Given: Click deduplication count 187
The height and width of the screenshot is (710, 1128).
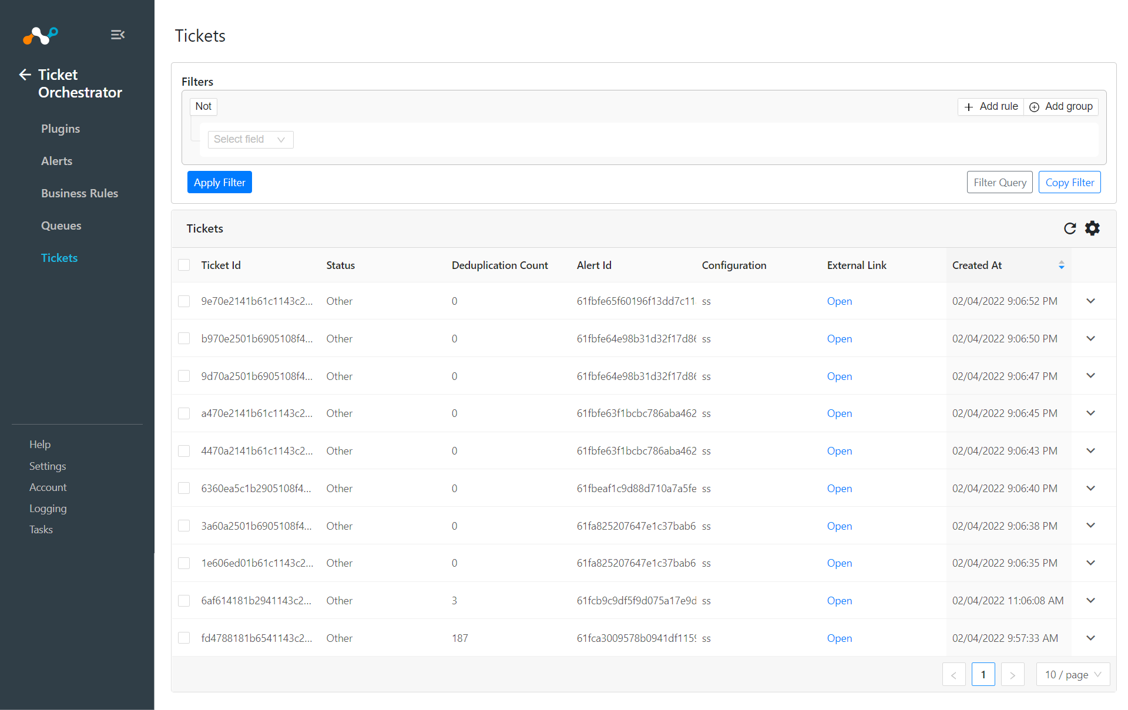Looking at the screenshot, I should (x=460, y=638).
